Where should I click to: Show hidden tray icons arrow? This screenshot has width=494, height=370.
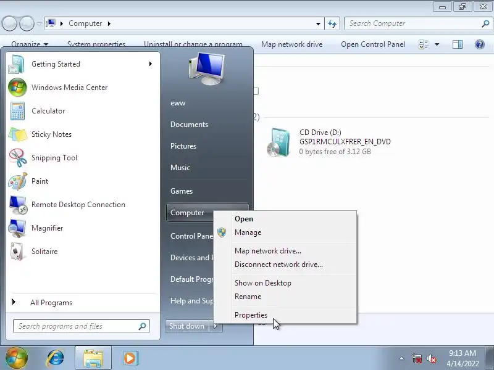[402, 358]
